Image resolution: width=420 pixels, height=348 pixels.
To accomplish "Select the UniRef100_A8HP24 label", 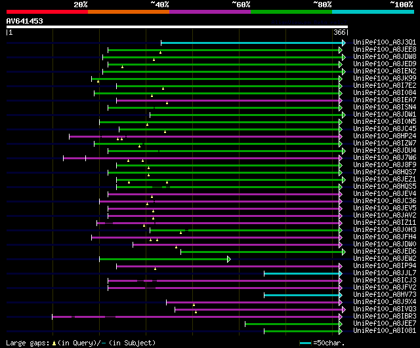I will (x=385, y=136).
